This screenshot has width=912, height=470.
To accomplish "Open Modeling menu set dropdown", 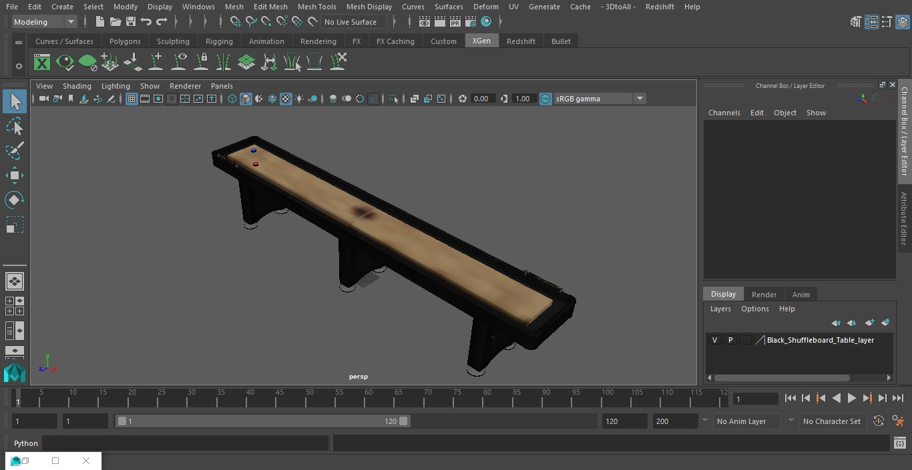I will (x=45, y=22).
